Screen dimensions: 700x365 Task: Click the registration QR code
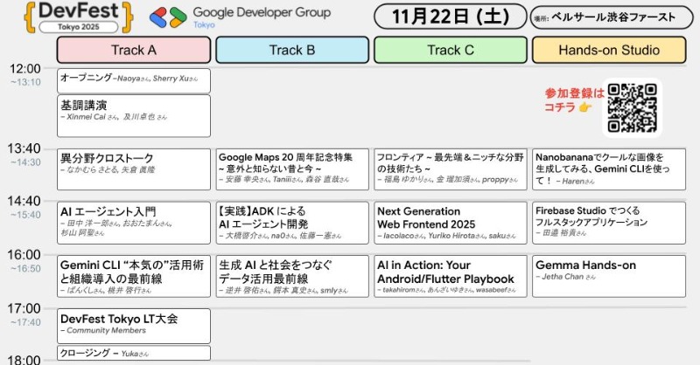[632, 108]
